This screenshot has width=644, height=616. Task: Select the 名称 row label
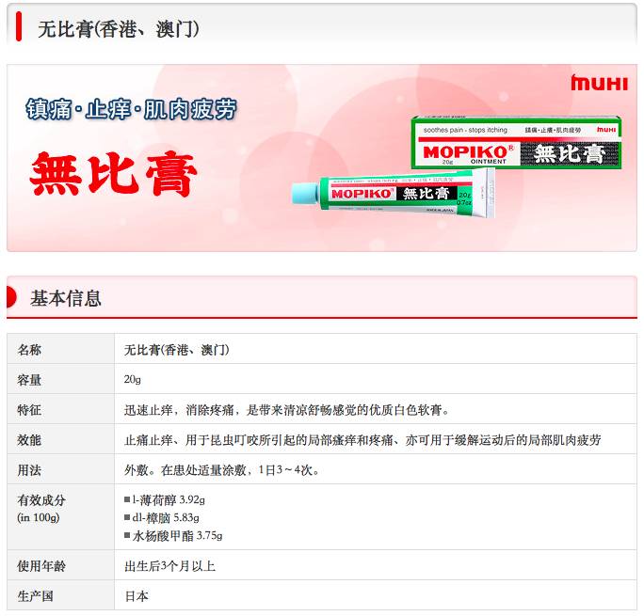coord(29,350)
